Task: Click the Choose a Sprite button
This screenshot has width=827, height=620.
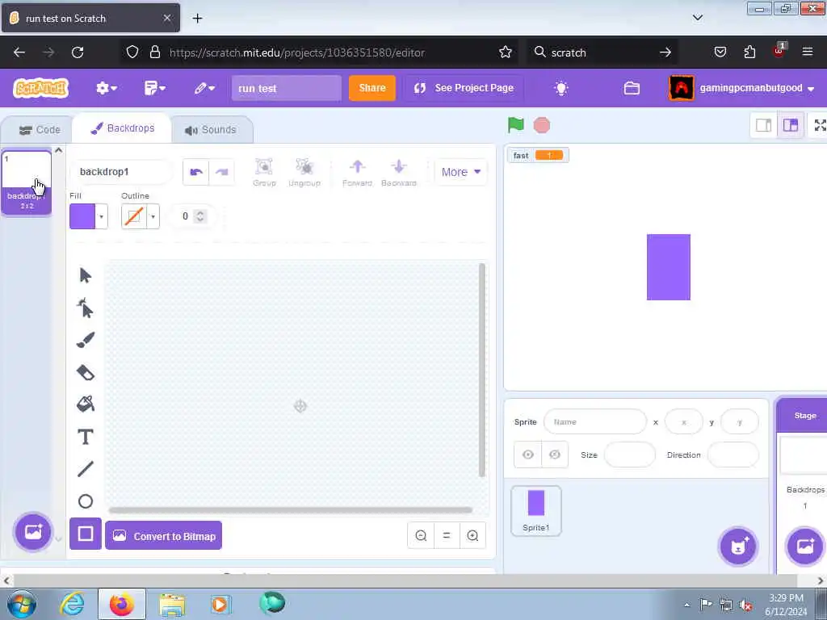Action: point(738,547)
